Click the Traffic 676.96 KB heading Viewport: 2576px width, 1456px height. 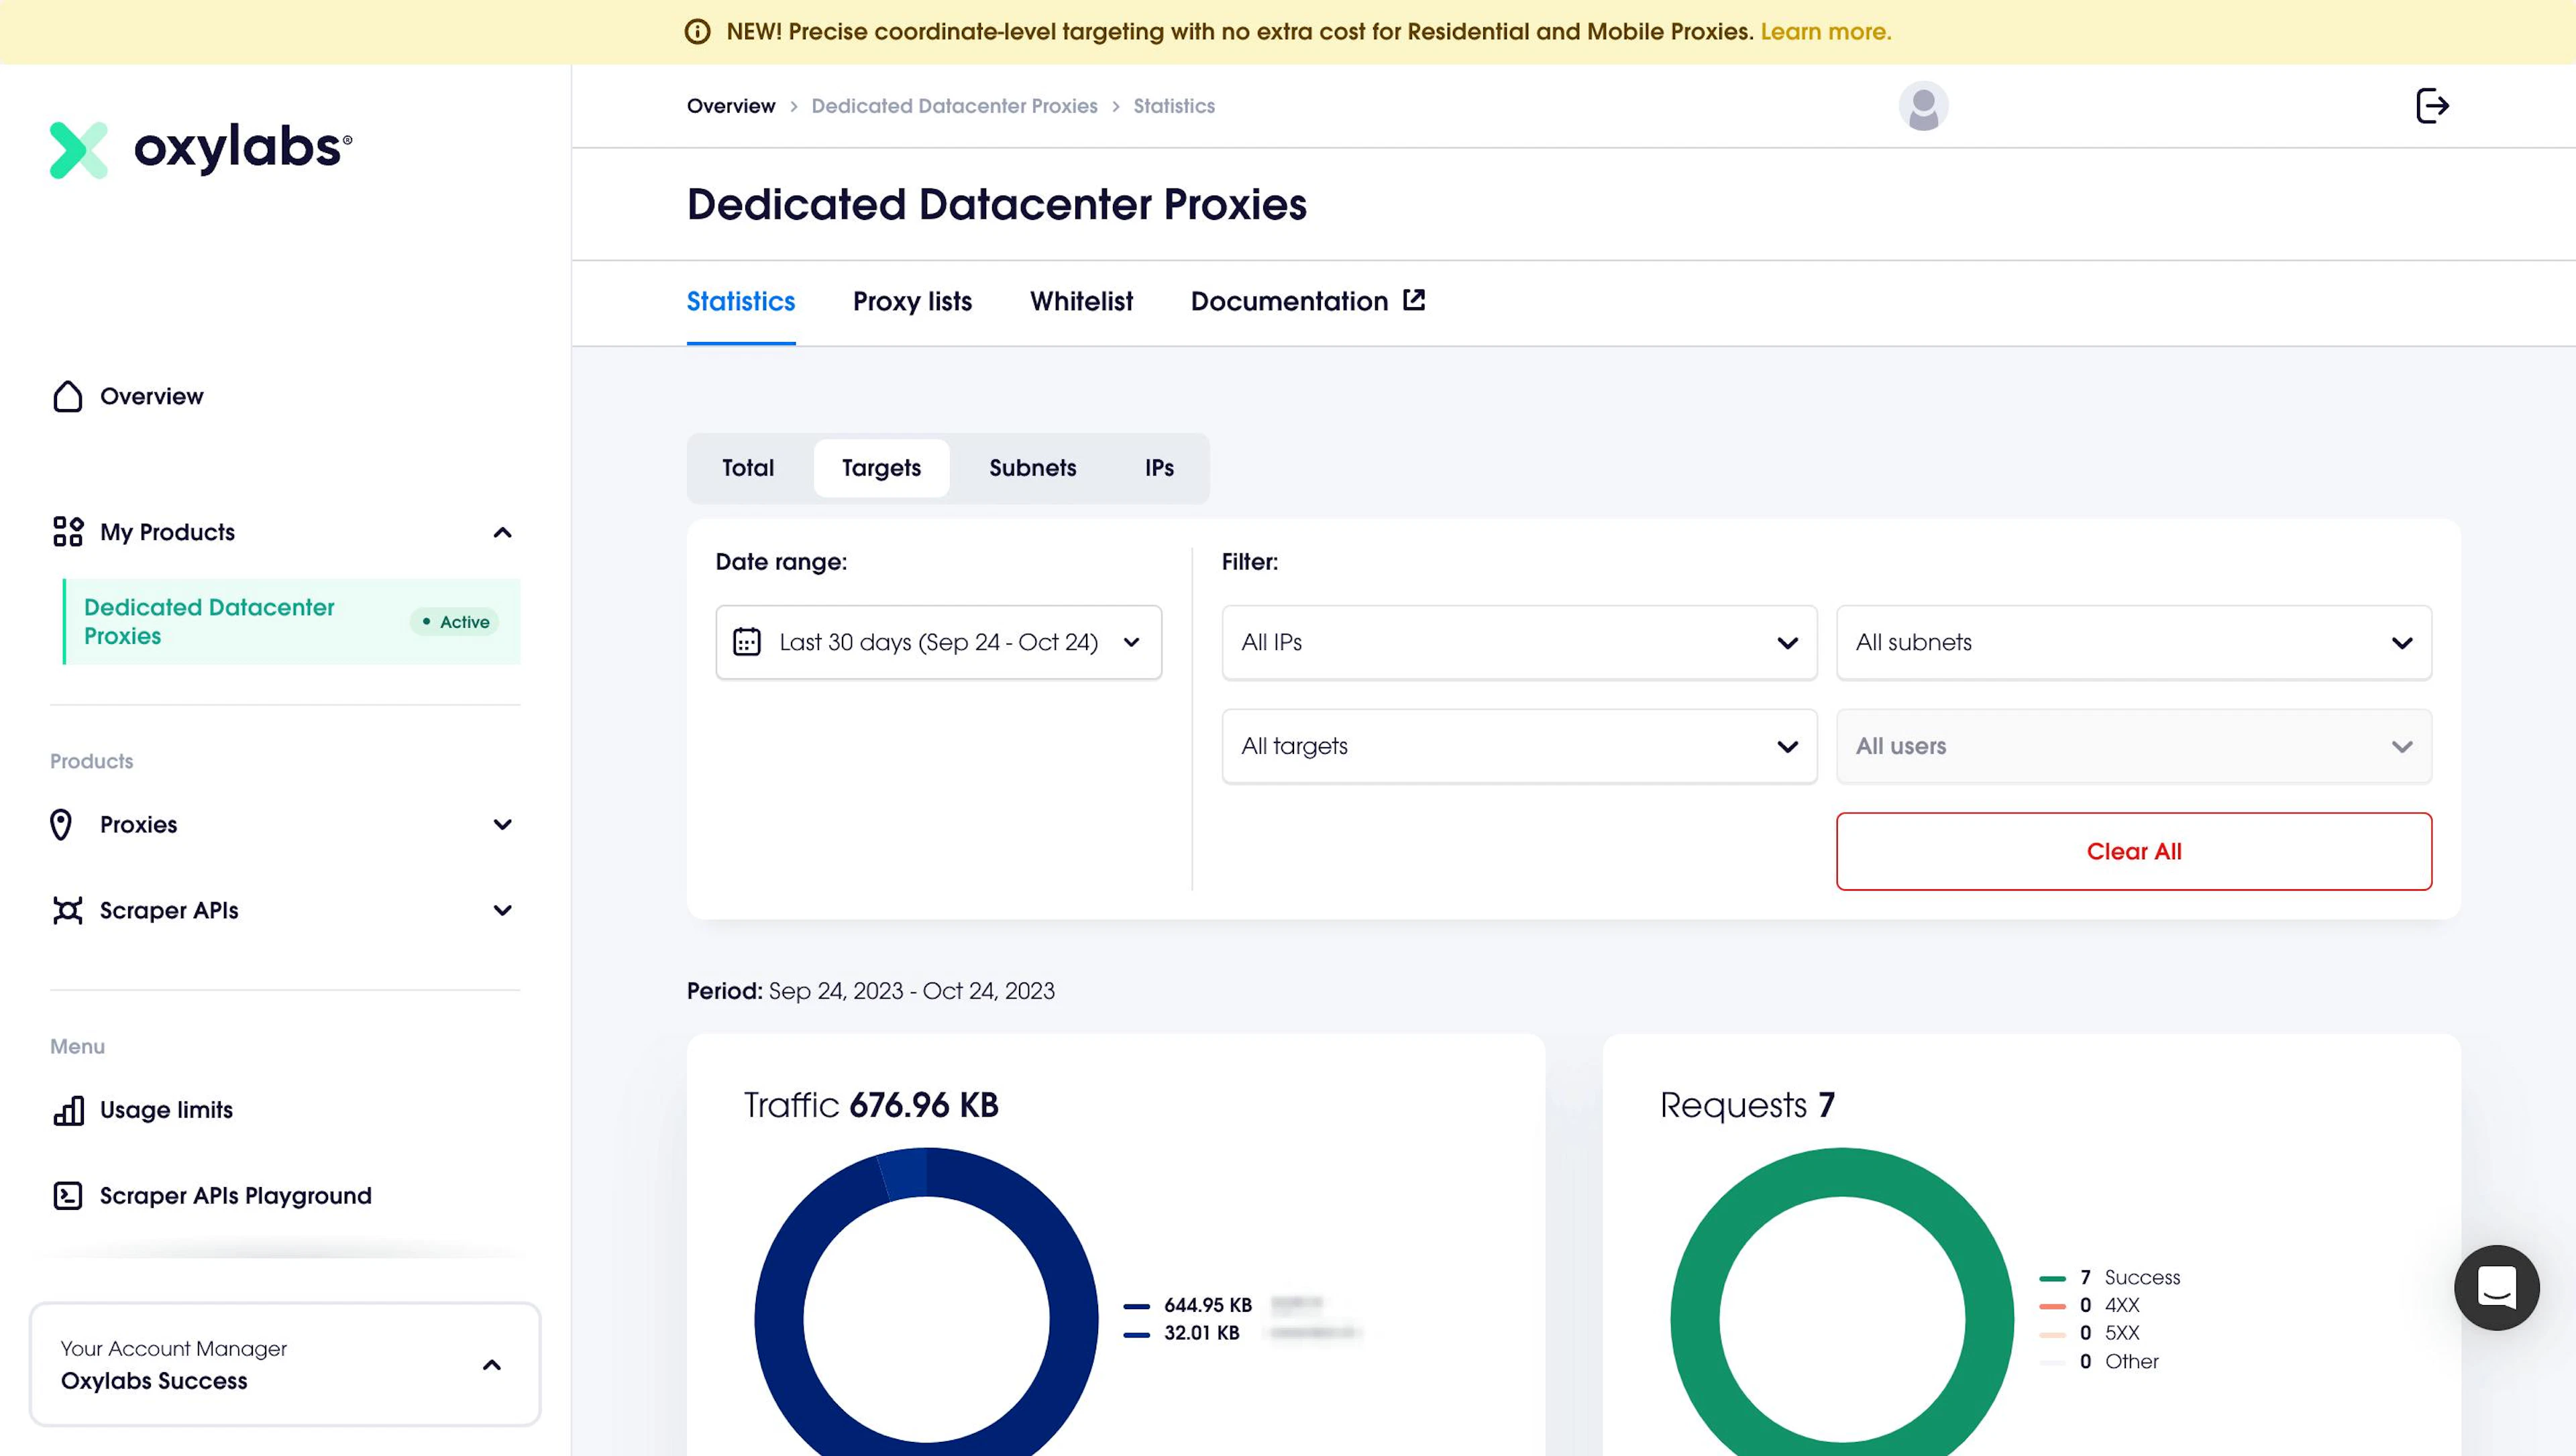click(871, 1105)
